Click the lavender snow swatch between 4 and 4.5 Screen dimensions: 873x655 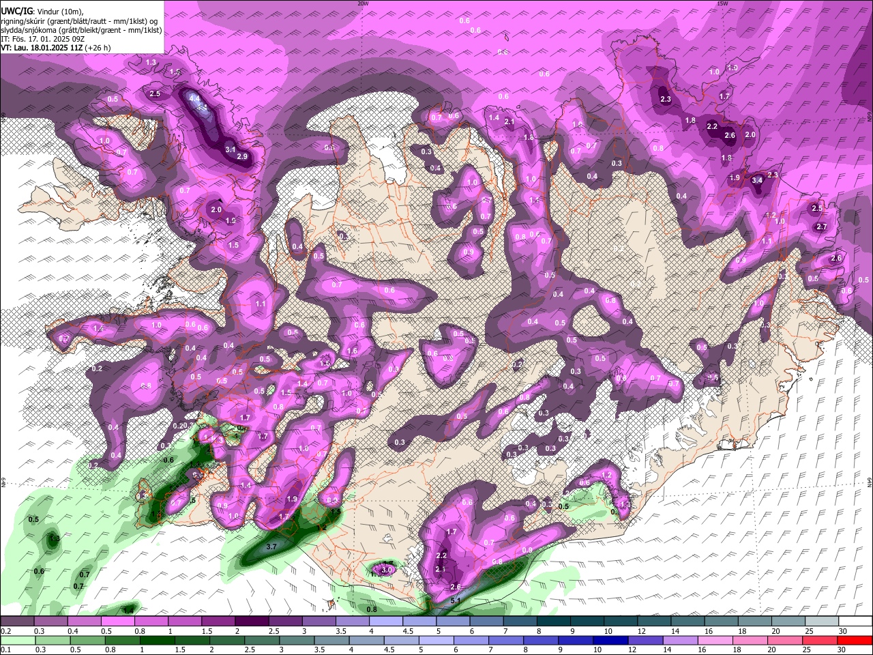(x=386, y=622)
